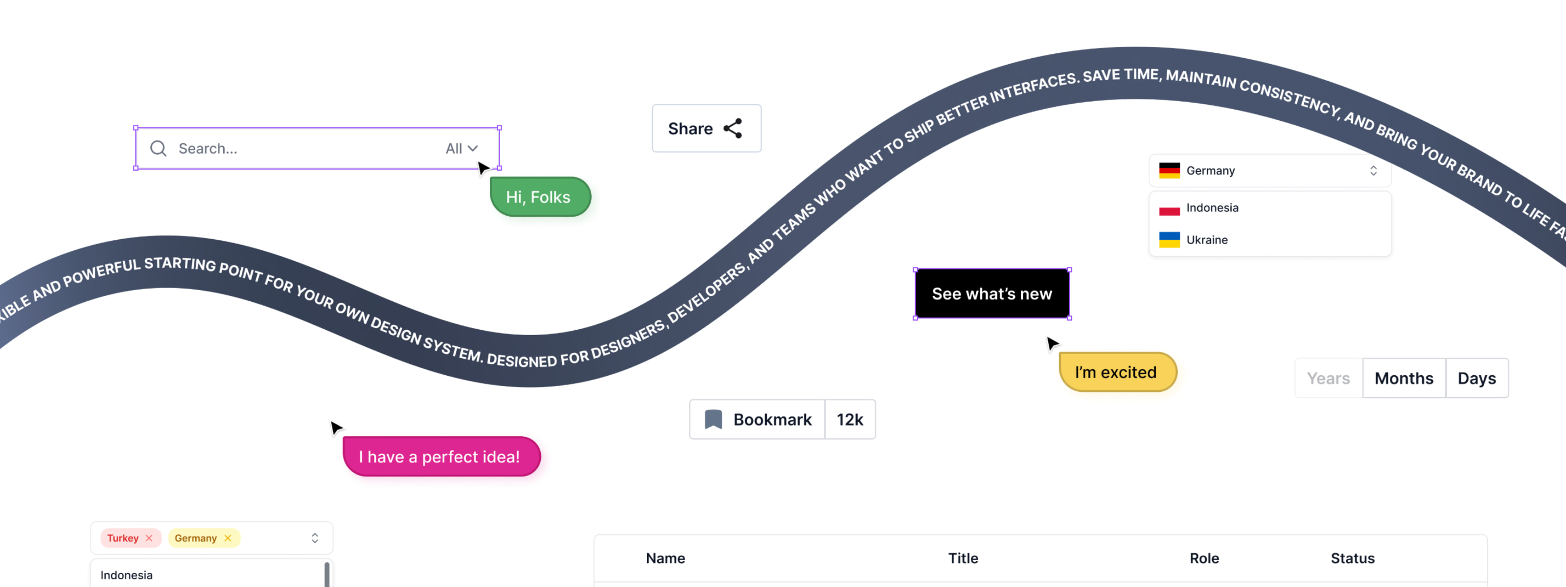Switch to the Months segment
This screenshot has height=587, width=1566.
1404,378
